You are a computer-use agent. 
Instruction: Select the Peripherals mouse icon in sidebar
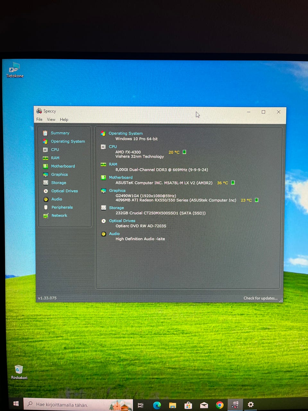(x=46, y=207)
